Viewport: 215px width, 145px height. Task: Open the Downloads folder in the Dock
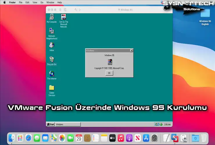click(196, 138)
